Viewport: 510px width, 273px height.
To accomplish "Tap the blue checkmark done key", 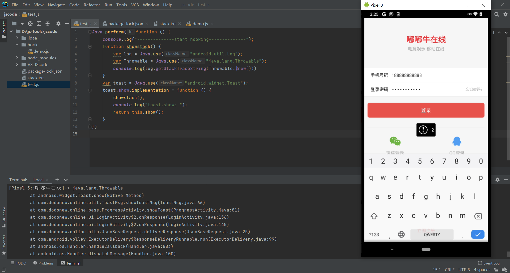I will click(478, 234).
